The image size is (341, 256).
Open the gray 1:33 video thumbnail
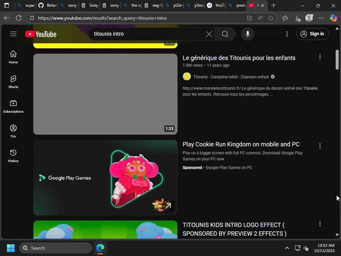(x=105, y=94)
